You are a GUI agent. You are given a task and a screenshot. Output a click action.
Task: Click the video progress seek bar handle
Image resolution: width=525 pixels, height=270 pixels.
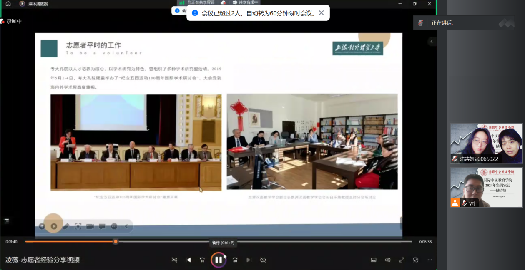[x=116, y=242]
